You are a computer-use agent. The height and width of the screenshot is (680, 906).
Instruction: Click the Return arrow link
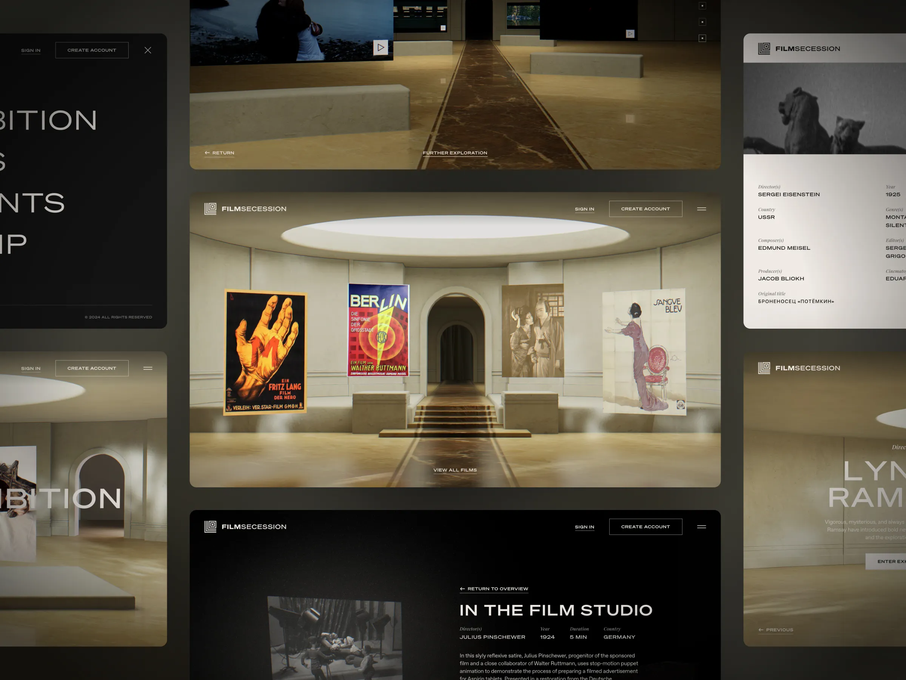click(x=220, y=153)
